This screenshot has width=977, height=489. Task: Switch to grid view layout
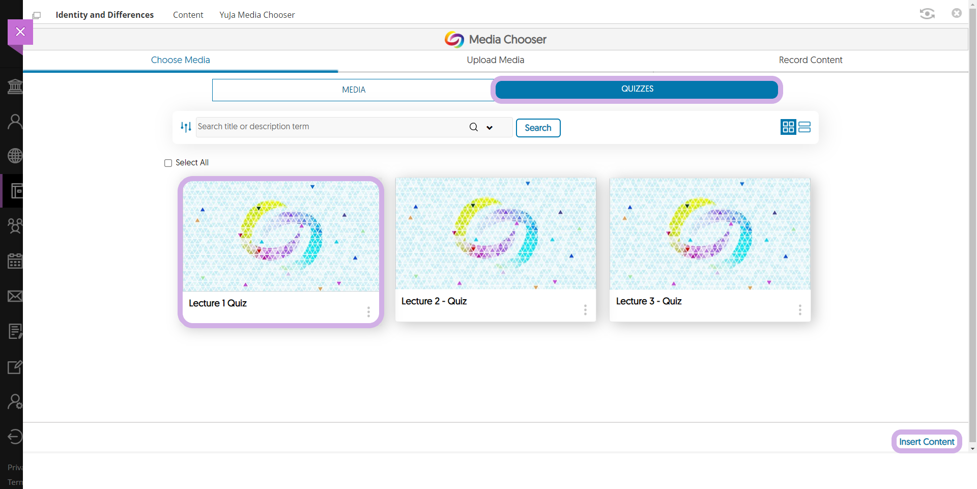(x=788, y=127)
